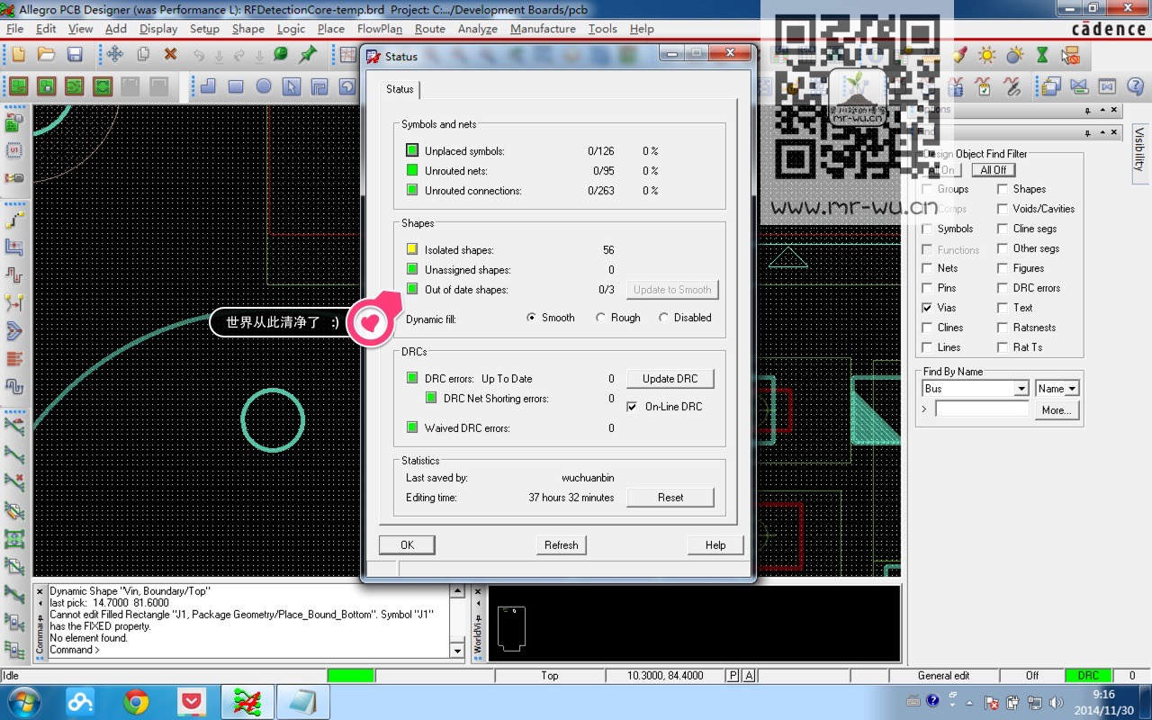Click command window scroll down arrow
This screenshot has height=720, width=1152.
[x=457, y=651]
